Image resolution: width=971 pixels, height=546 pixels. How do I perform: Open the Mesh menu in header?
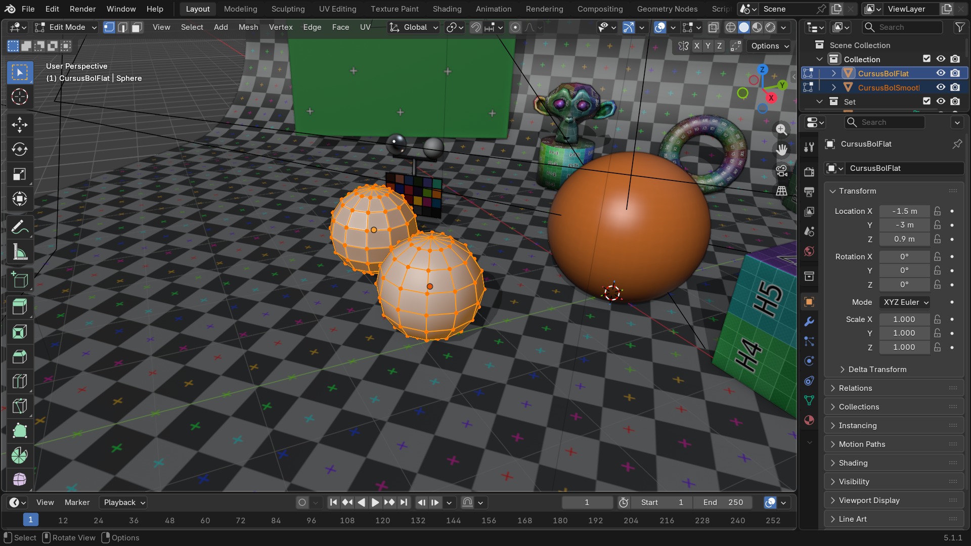(x=248, y=27)
